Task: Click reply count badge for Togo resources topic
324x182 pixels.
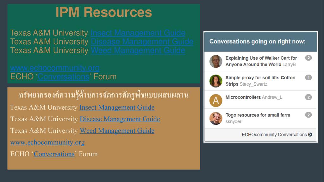Action: coord(308,115)
